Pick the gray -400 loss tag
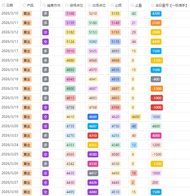Image resolution: width=190 pixels, height=196 pixels. coord(156,79)
